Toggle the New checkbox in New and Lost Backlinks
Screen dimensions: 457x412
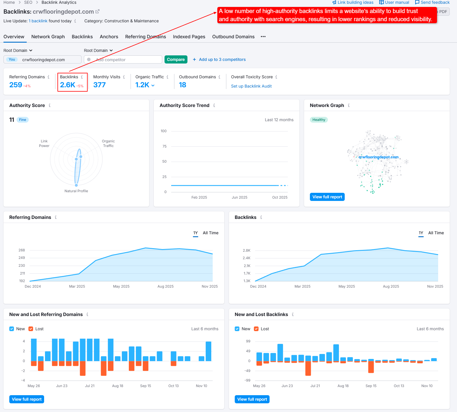[237, 329]
